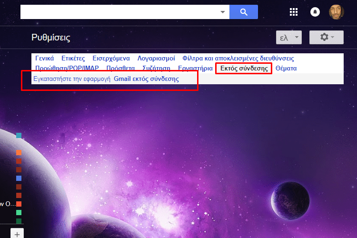Screen dimensions: 357x238
Task: Select the Εκτός σύνδεσης tab
Action: point(244,69)
